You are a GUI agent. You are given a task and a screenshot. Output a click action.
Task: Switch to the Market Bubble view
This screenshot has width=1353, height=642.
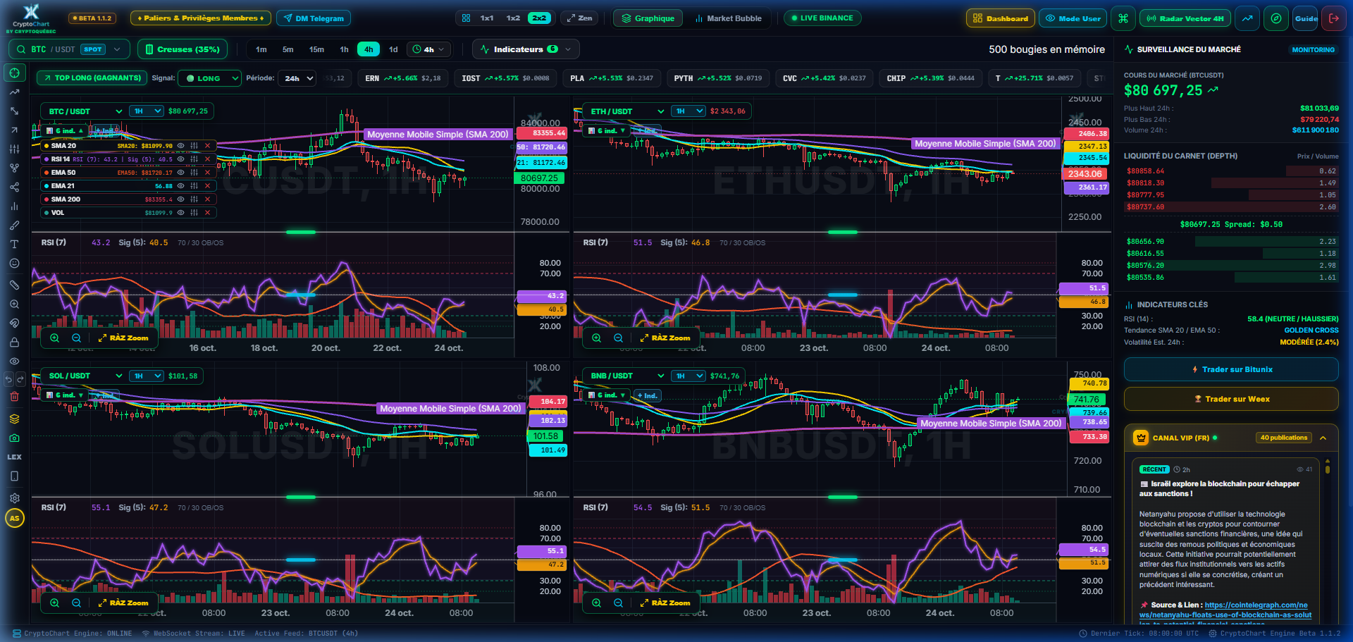(x=729, y=18)
